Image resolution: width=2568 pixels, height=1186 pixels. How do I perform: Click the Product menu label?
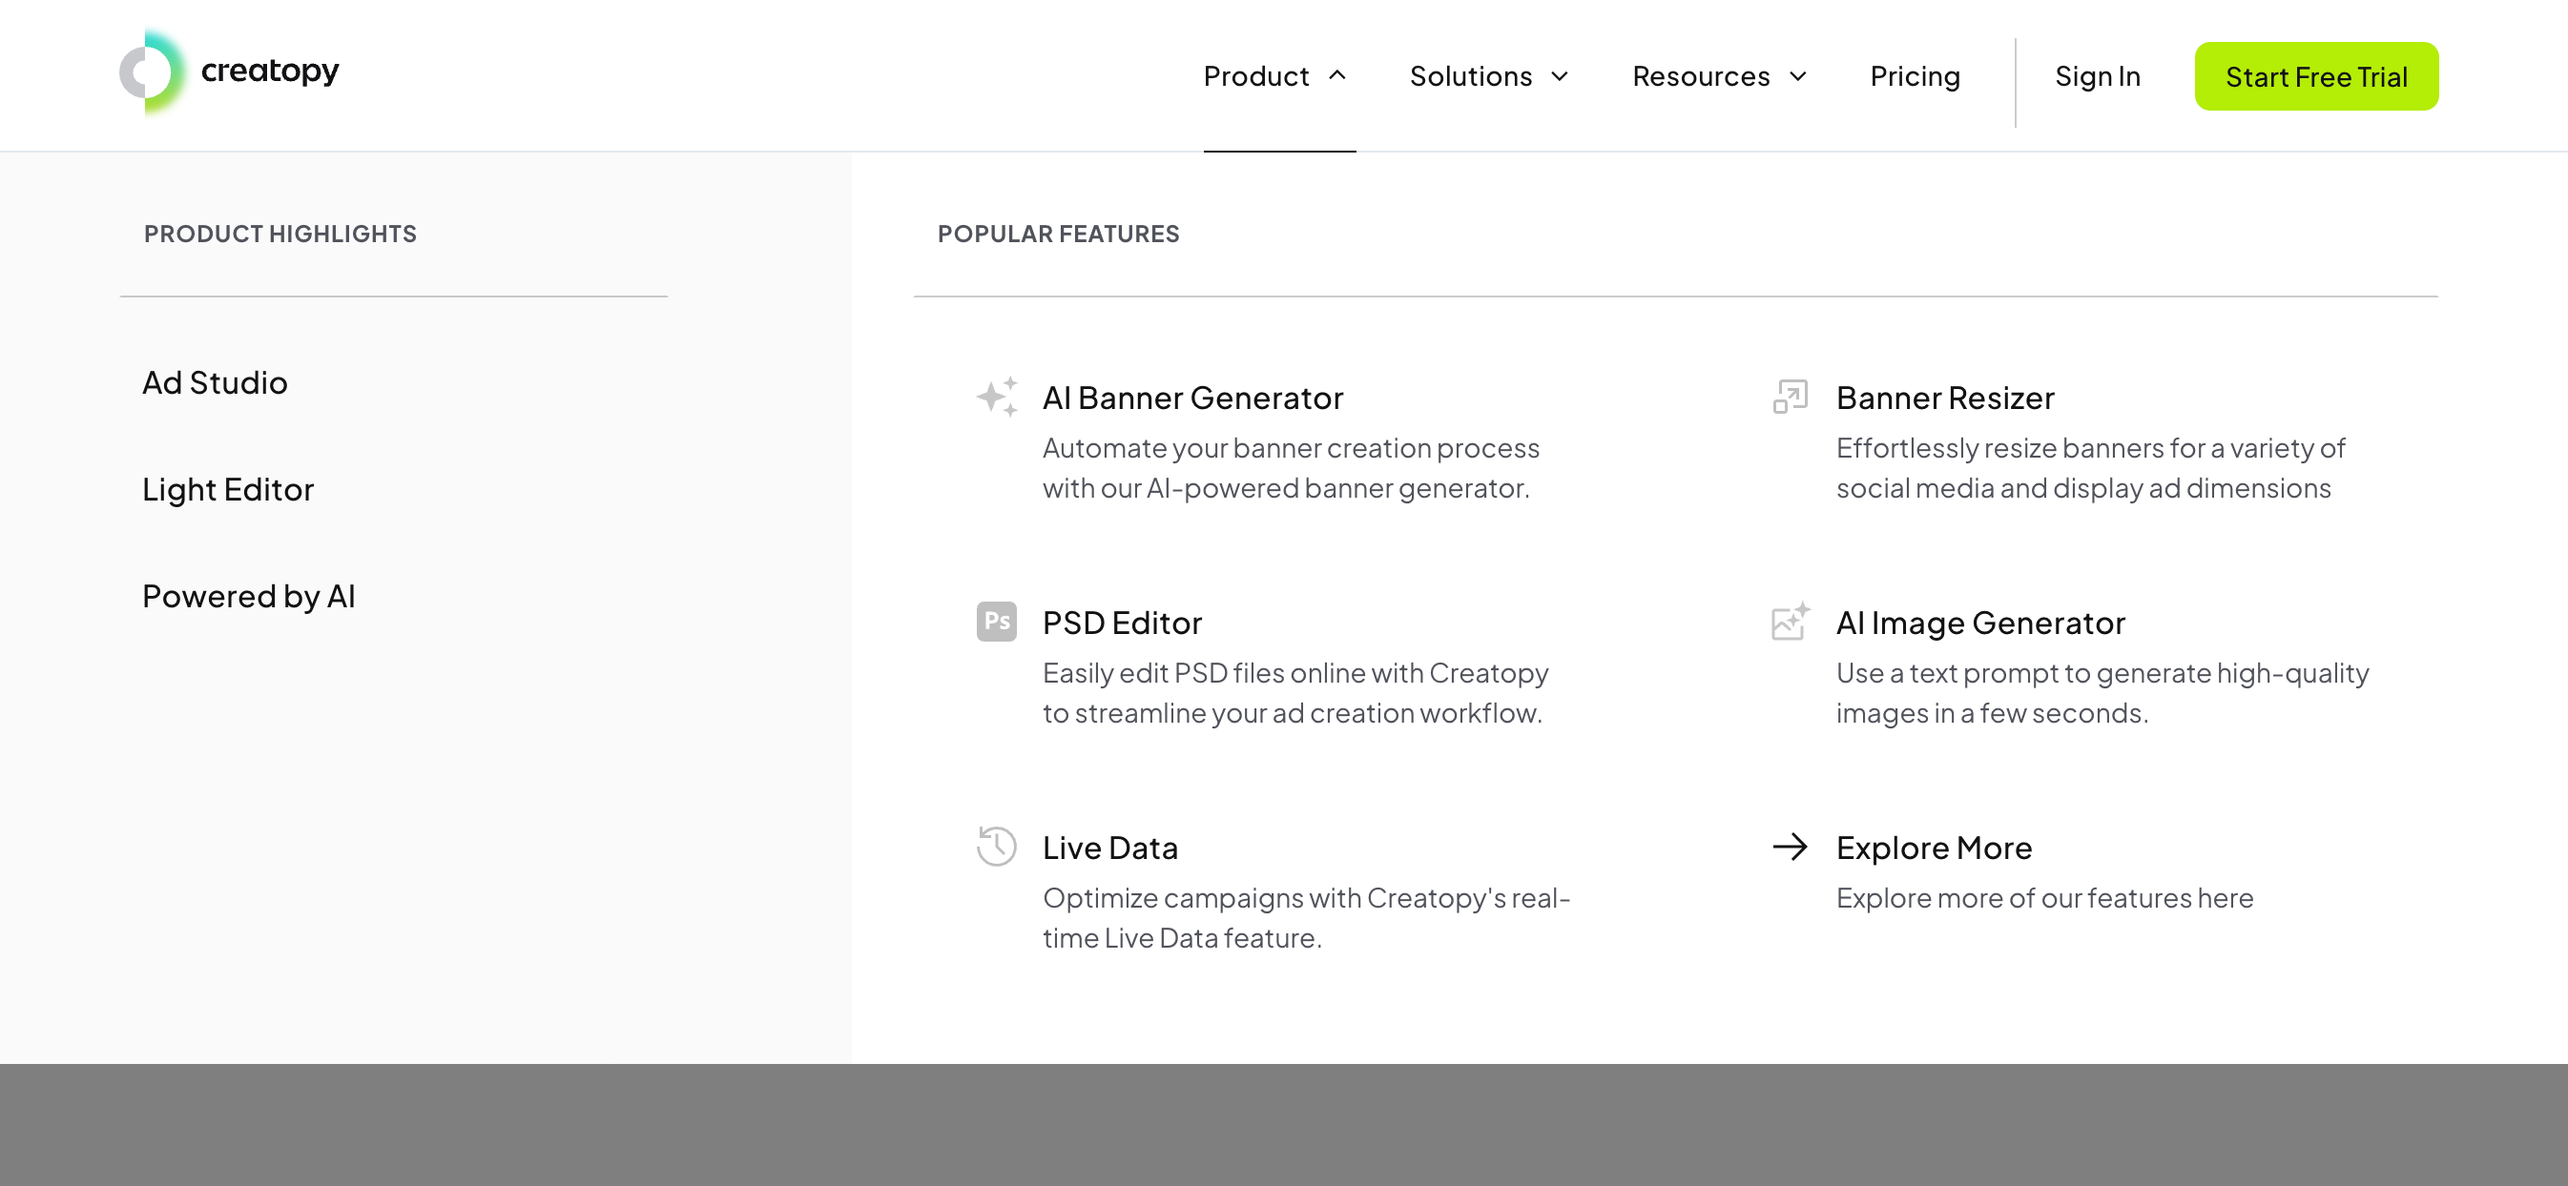1255,75
